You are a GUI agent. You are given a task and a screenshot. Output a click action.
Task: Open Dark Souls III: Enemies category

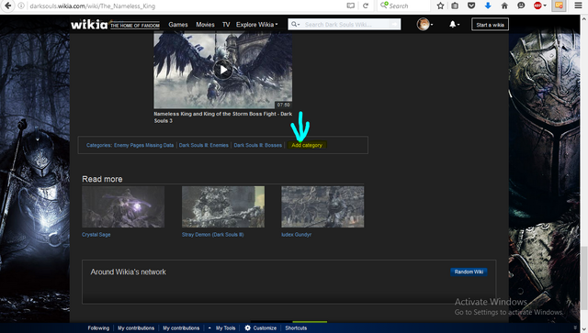pos(204,145)
